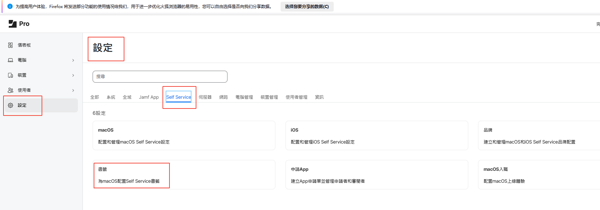This screenshot has height=210, width=600.
Task: Switch to the 網路 tab
Action: coord(224,97)
